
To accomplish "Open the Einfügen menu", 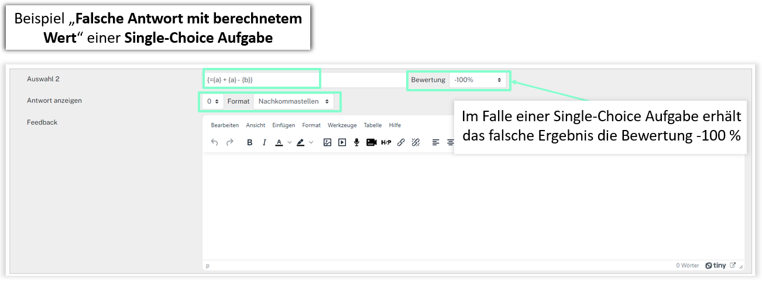I will [x=283, y=125].
